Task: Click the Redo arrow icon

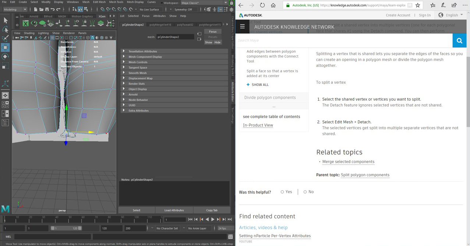Action: pyautogui.click(x=58, y=9)
